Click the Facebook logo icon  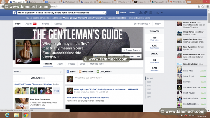point(14,13)
